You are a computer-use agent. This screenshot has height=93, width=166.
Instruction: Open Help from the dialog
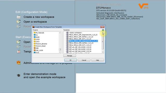click(x=98, y=60)
